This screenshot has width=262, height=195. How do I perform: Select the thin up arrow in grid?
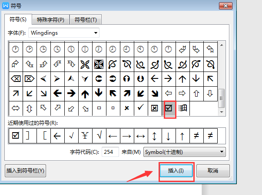(x=182, y=79)
